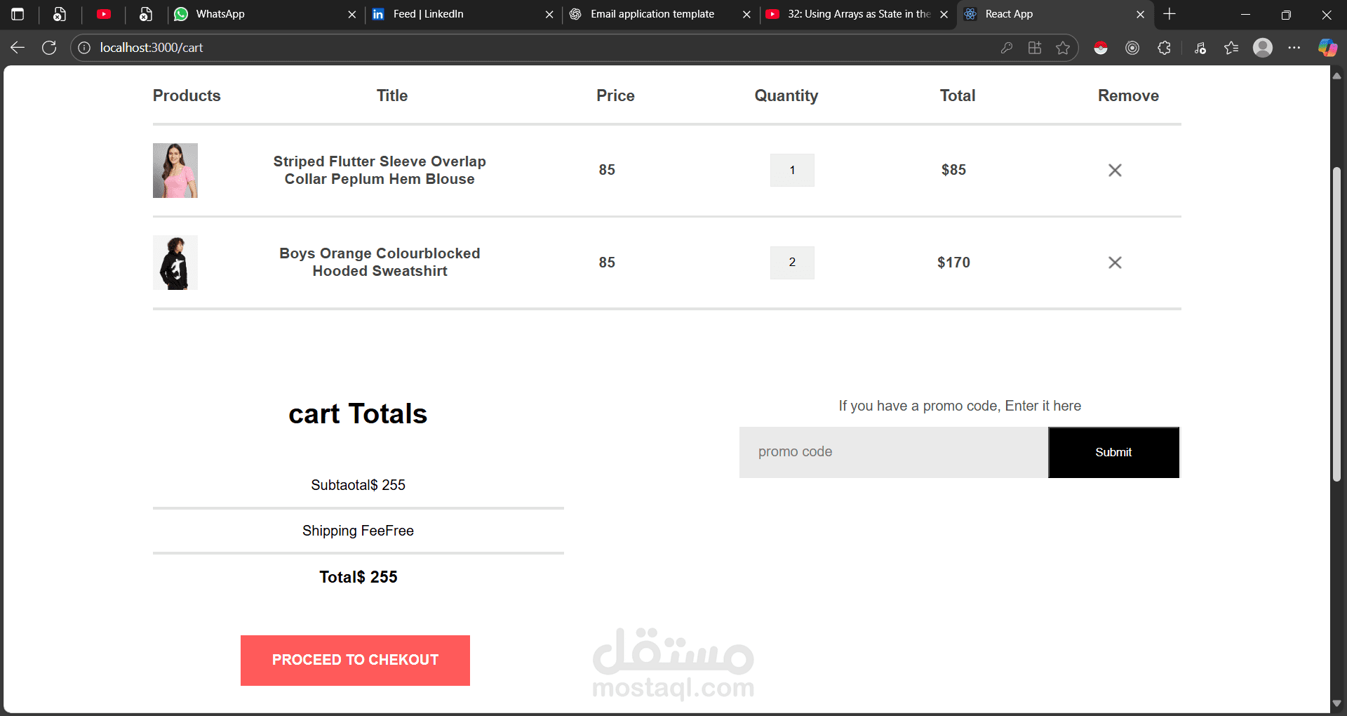The height and width of the screenshot is (716, 1347).
Task: Click the Hooded Sweatshirt product thumbnail
Action: pos(175,263)
